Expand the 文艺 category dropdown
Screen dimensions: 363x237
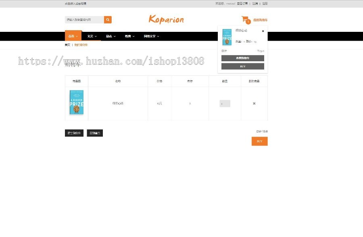click(x=92, y=36)
